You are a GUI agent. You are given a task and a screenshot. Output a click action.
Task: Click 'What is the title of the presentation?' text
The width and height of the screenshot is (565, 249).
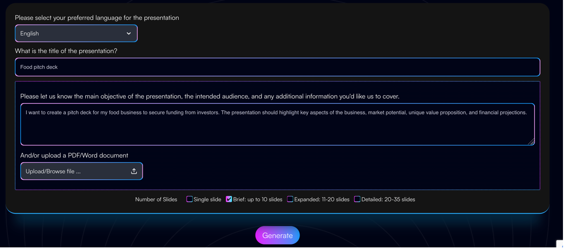66,51
